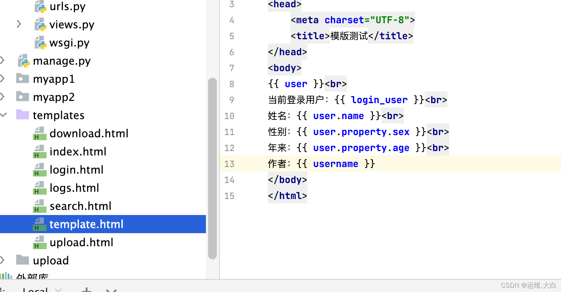Expand the views.py node
Viewport: 561px width, 292px height.
pos(19,24)
